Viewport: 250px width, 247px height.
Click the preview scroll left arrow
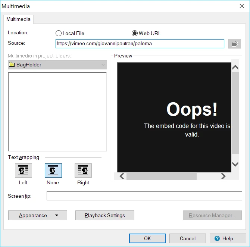pyautogui.click(x=122, y=176)
